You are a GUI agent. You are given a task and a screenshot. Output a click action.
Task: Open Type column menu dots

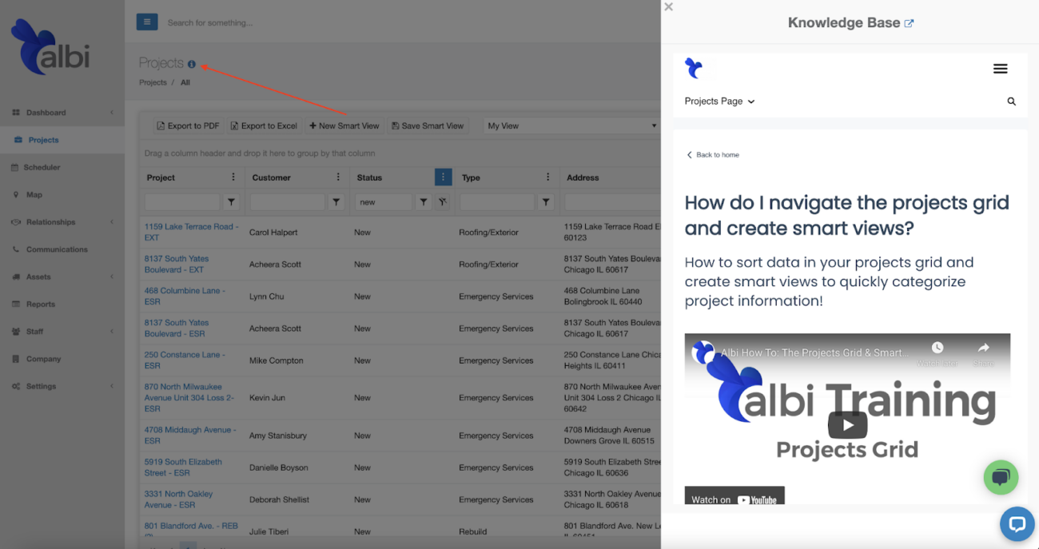click(547, 177)
